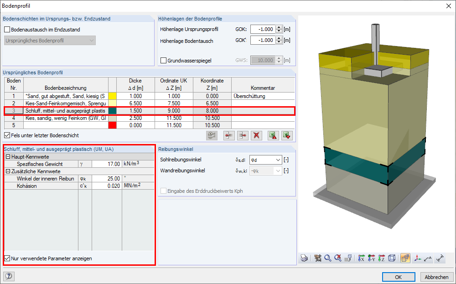Click the dotted-grid view icon with the box and arrow
This screenshot has width=456, height=284.
pyautogui.click(x=348, y=258)
